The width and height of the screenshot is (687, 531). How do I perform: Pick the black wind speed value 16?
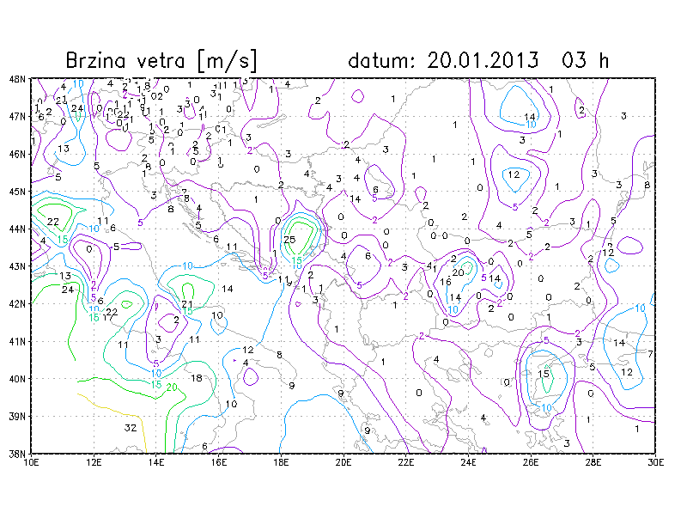coord(446,282)
